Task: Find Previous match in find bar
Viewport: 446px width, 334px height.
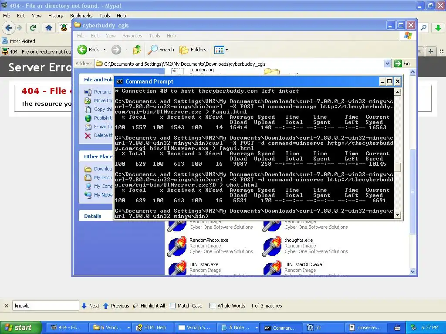Action: tap(116, 306)
